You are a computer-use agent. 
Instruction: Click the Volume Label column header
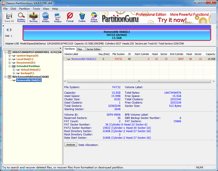pos(80,54)
